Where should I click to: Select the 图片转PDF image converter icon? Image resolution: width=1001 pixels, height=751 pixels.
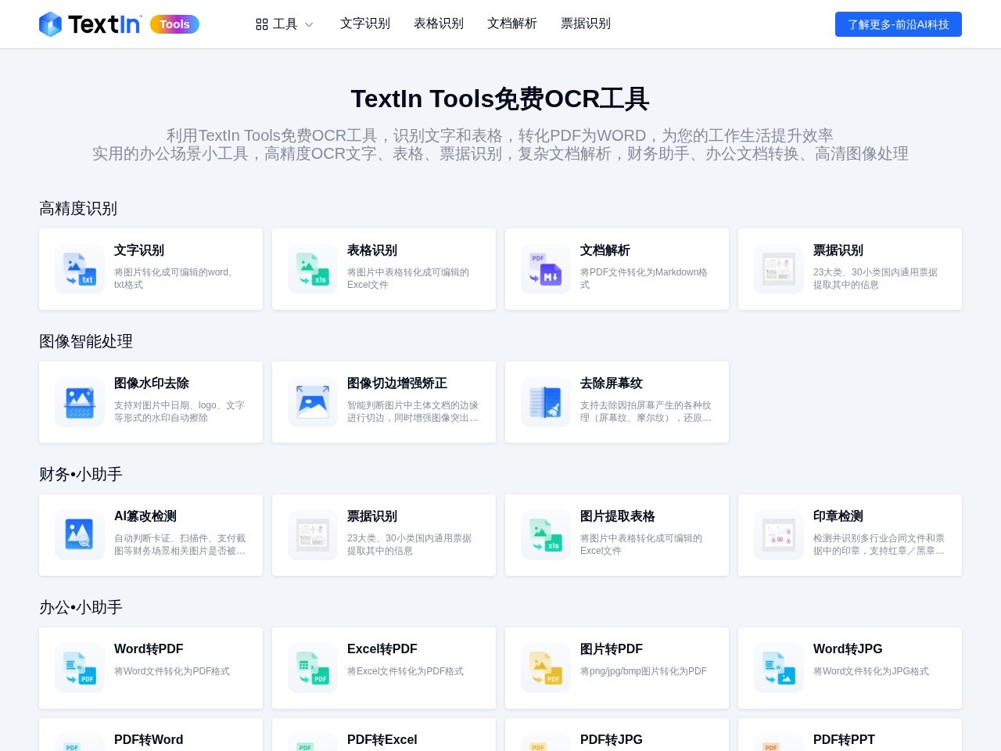coord(545,668)
